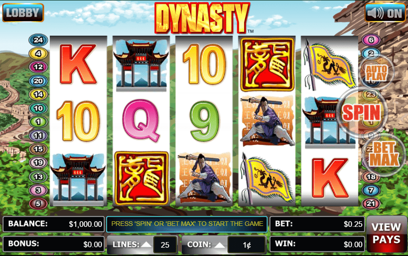Click payline indicator number 1
This screenshot has width=408, height=256.
(38, 121)
